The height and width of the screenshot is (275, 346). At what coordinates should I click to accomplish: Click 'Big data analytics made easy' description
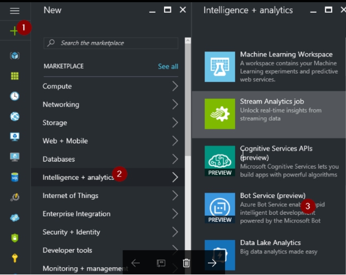[x=278, y=252]
